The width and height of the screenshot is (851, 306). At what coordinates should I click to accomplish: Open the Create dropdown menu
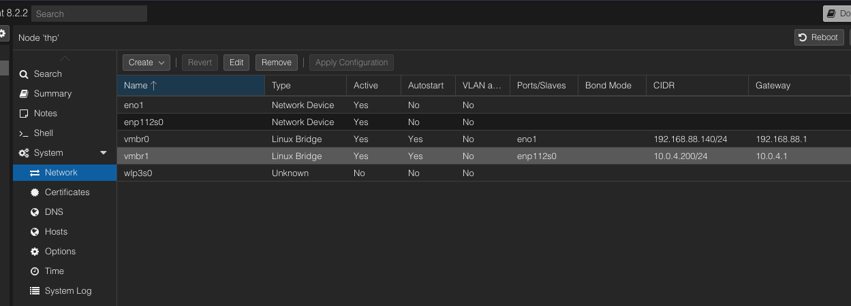point(146,63)
